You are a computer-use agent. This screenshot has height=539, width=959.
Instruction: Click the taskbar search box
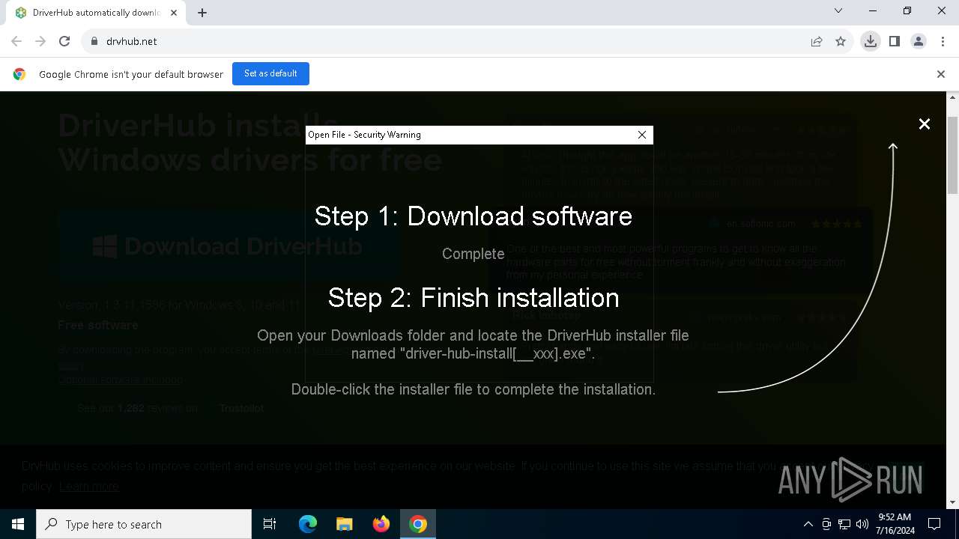click(144, 524)
